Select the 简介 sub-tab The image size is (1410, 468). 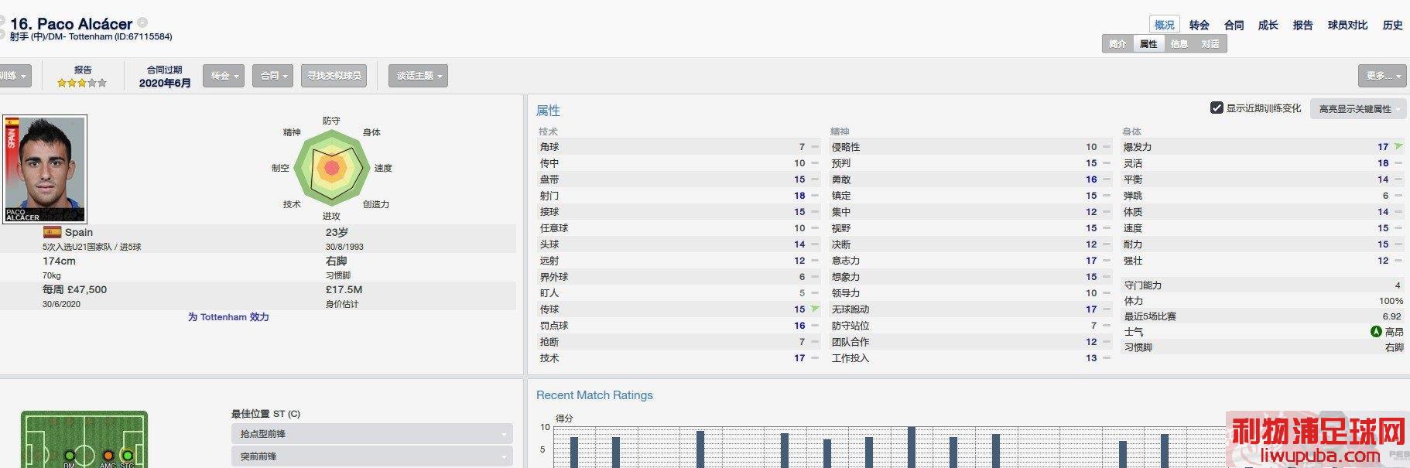(x=1117, y=44)
